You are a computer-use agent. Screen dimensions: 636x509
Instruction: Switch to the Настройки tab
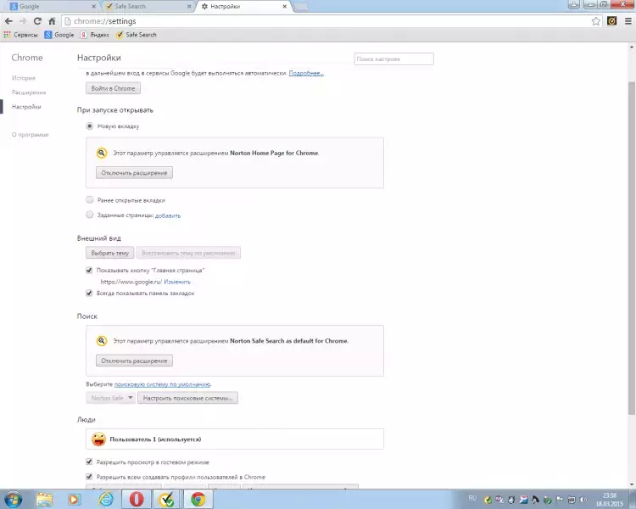[x=243, y=7]
